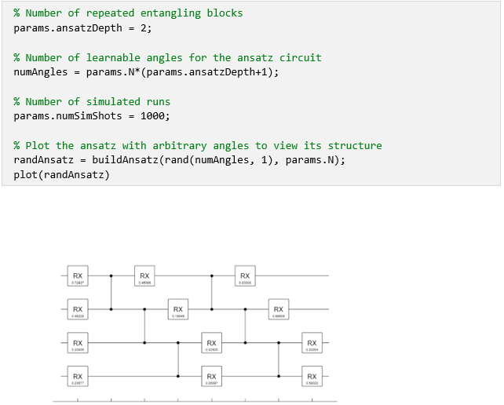Select the leftmost RX gate on the bottom qubit wire
This screenshot has height=405, width=504.
78,377
